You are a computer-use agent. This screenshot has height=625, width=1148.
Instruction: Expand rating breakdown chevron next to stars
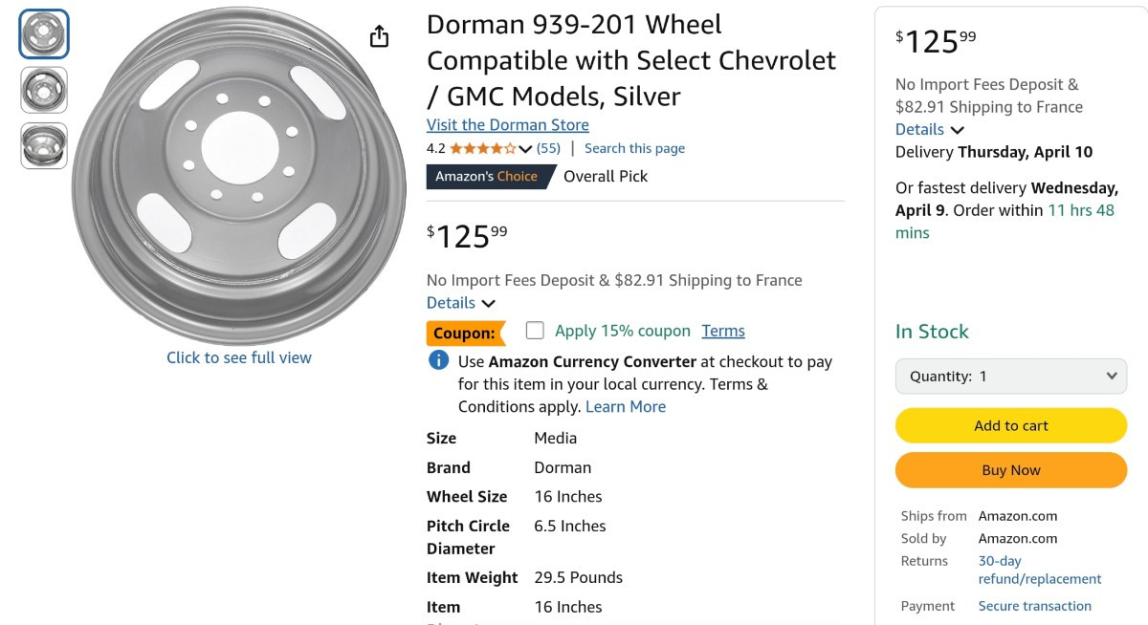[x=525, y=149]
